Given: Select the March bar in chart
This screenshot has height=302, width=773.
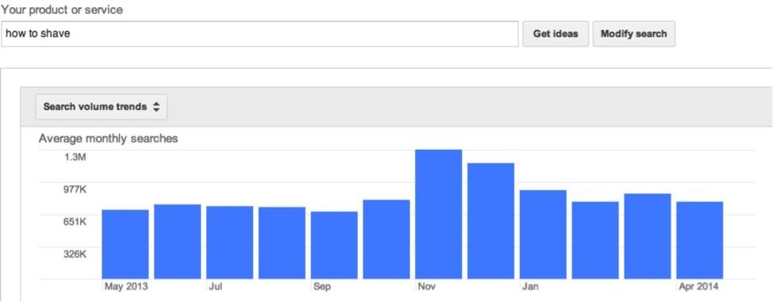Looking at the screenshot, I should (648, 236).
